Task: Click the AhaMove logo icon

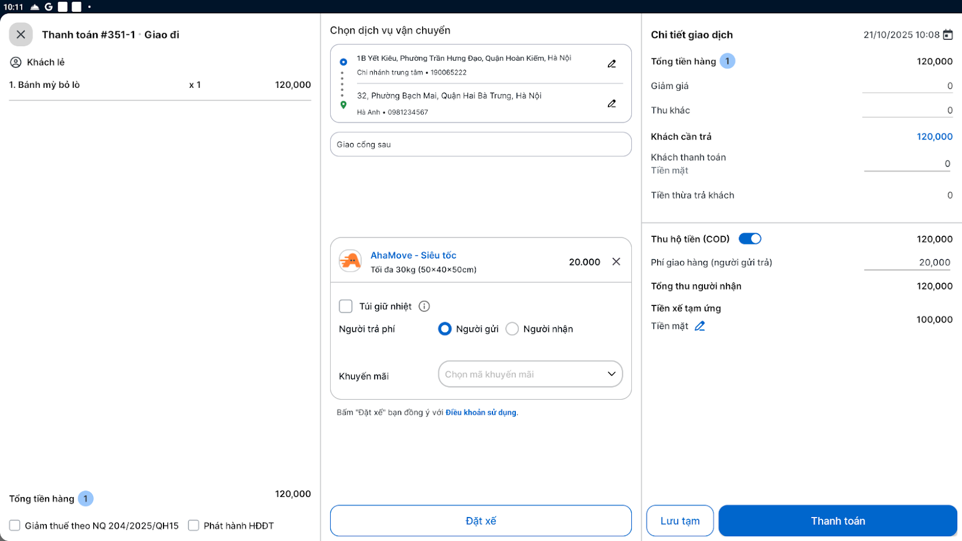Action: (x=350, y=261)
